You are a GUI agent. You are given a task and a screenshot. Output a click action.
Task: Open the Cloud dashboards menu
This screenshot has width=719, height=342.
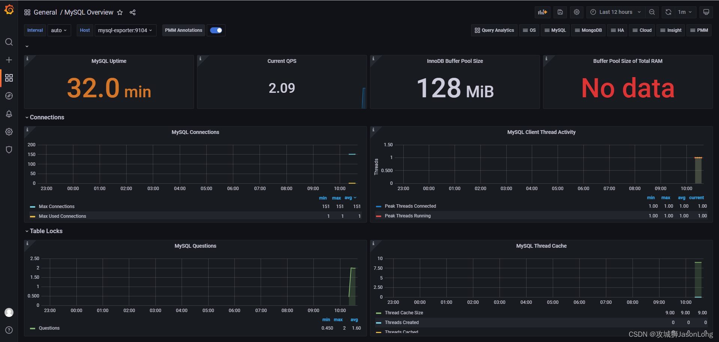click(x=642, y=30)
